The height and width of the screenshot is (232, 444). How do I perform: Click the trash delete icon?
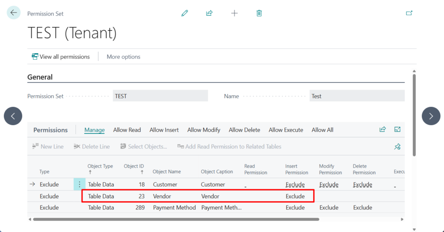[x=259, y=13]
